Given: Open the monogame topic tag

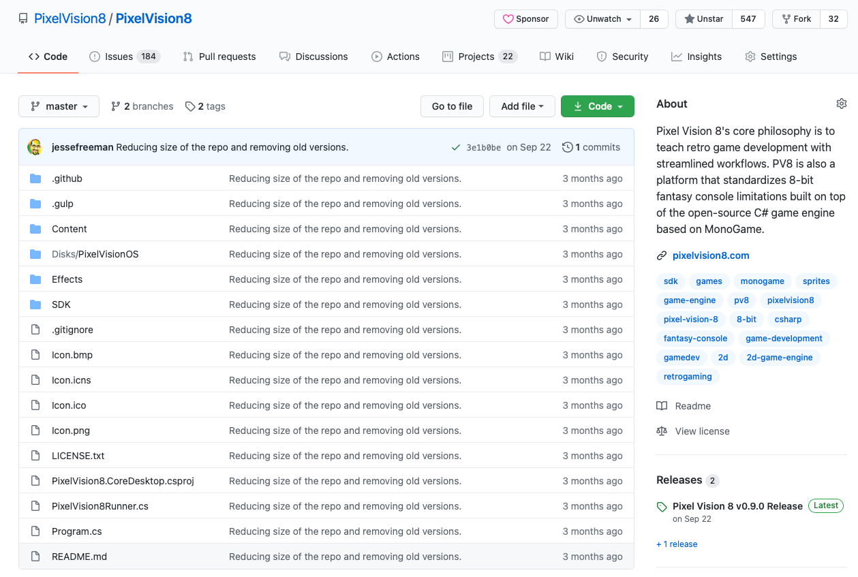Looking at the screenshot, I should pos(762,281).
